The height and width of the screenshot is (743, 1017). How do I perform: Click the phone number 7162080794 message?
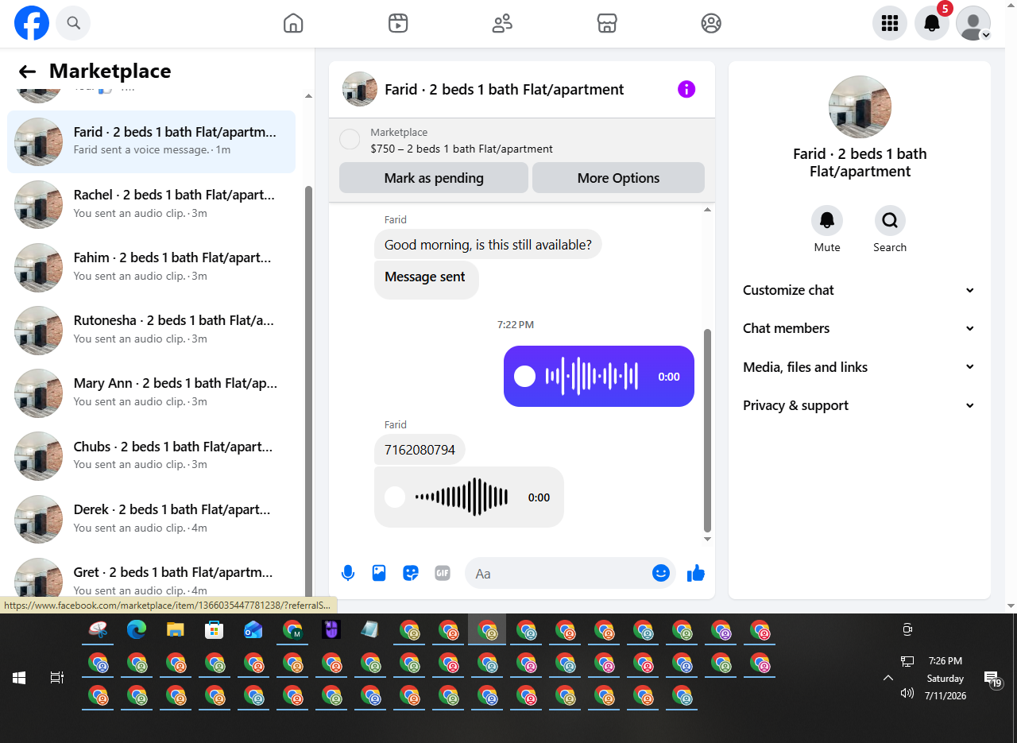click(x=420, y=450)
